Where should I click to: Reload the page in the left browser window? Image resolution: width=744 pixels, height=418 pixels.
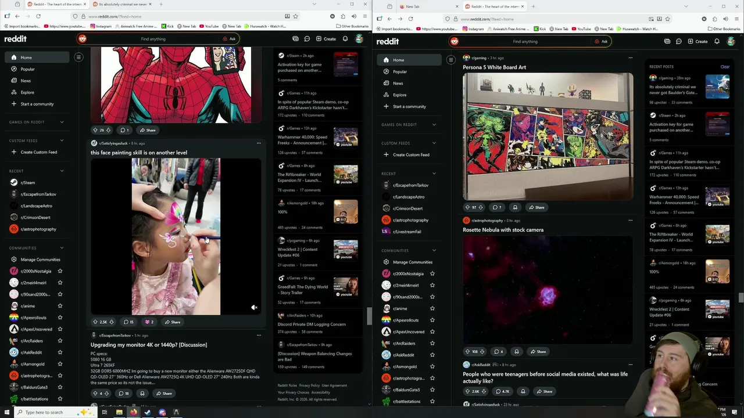pyautogui.click(x=38, y=16)
